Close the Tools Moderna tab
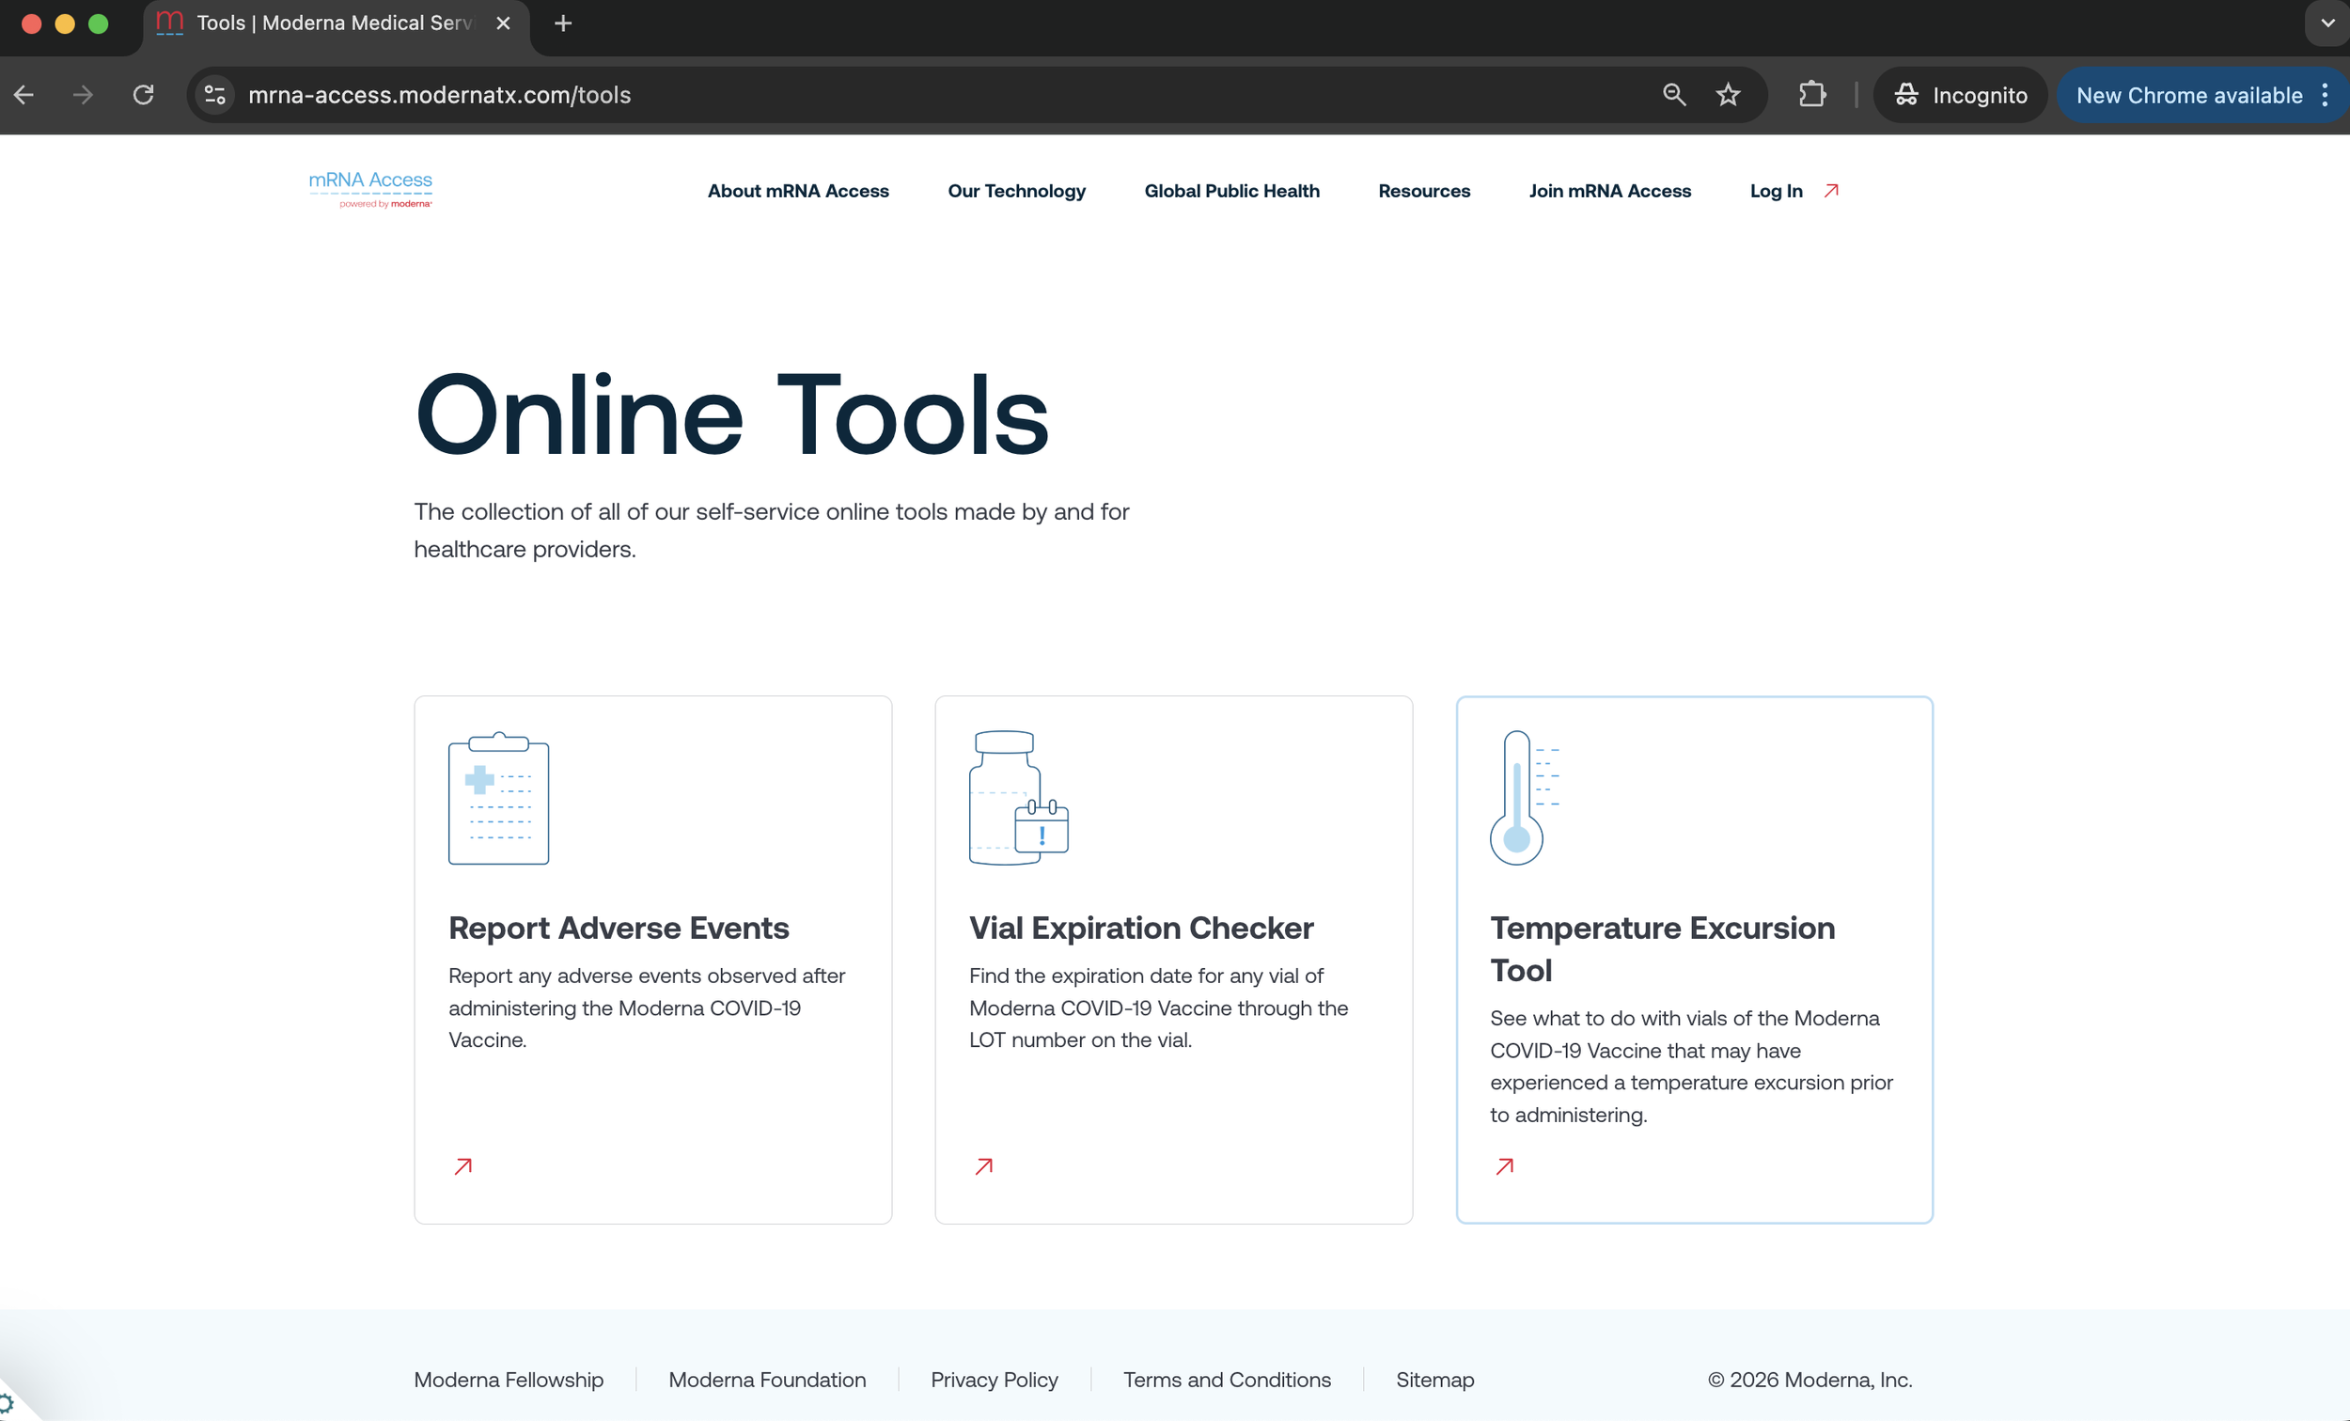Image resolution: width=2350 pixels, height=1421 pixels. pyautogui.click(x=504, y=23)
